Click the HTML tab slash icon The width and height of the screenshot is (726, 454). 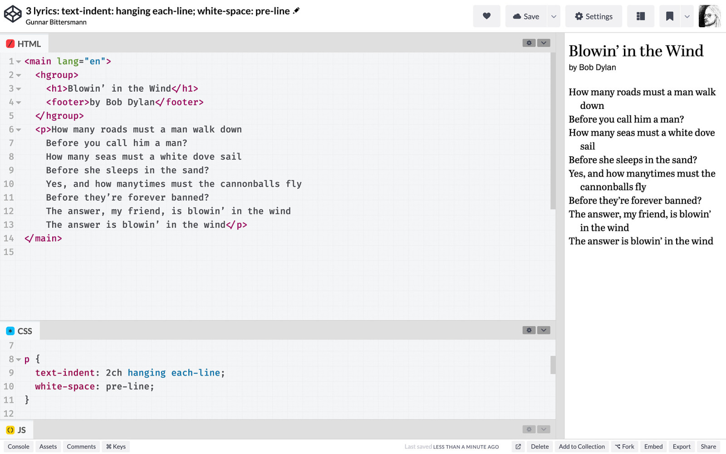pyautogui.click(x=10, y=44)
